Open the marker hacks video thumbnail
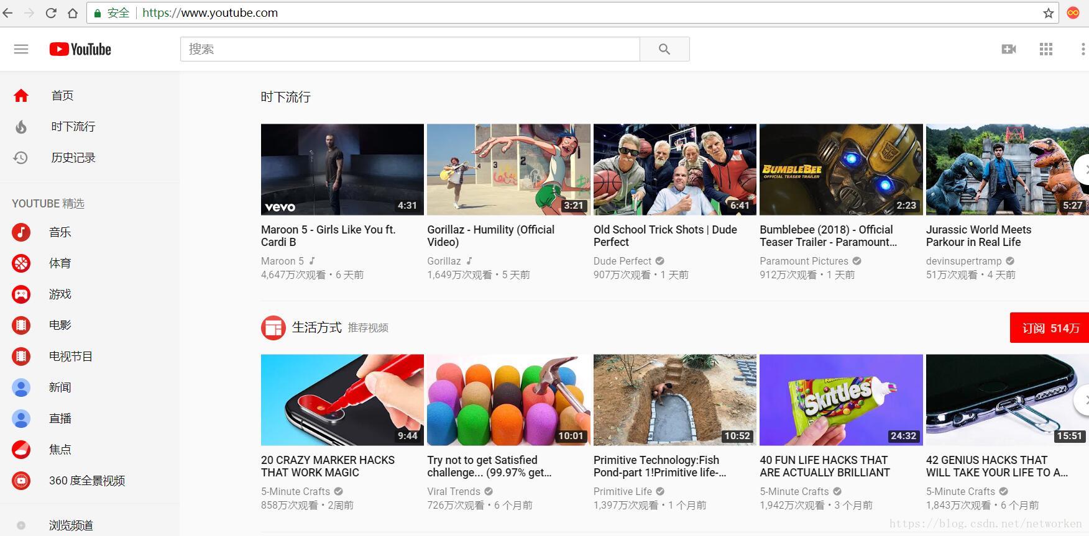1089x536 pixels. (342, 400)
